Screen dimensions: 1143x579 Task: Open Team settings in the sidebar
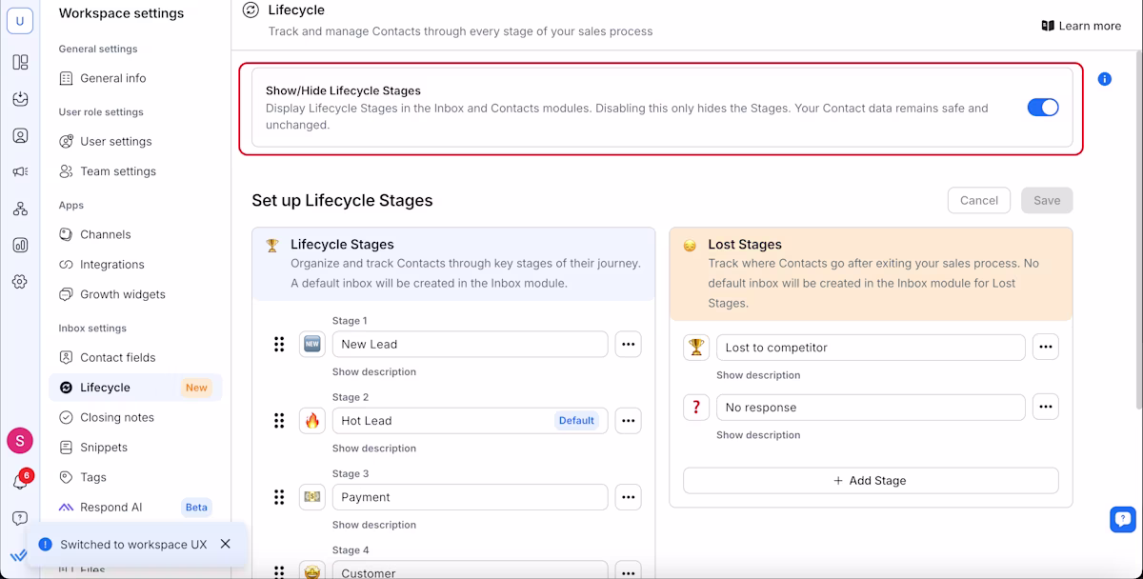(x=135, y=171)
